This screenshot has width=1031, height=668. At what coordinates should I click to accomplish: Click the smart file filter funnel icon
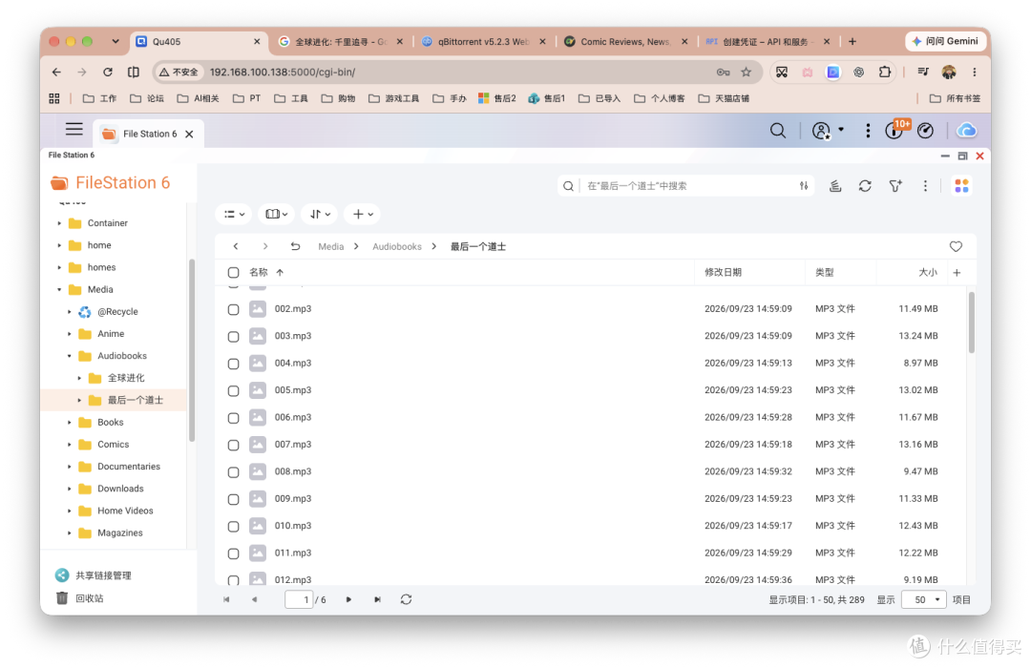point(894,186)
